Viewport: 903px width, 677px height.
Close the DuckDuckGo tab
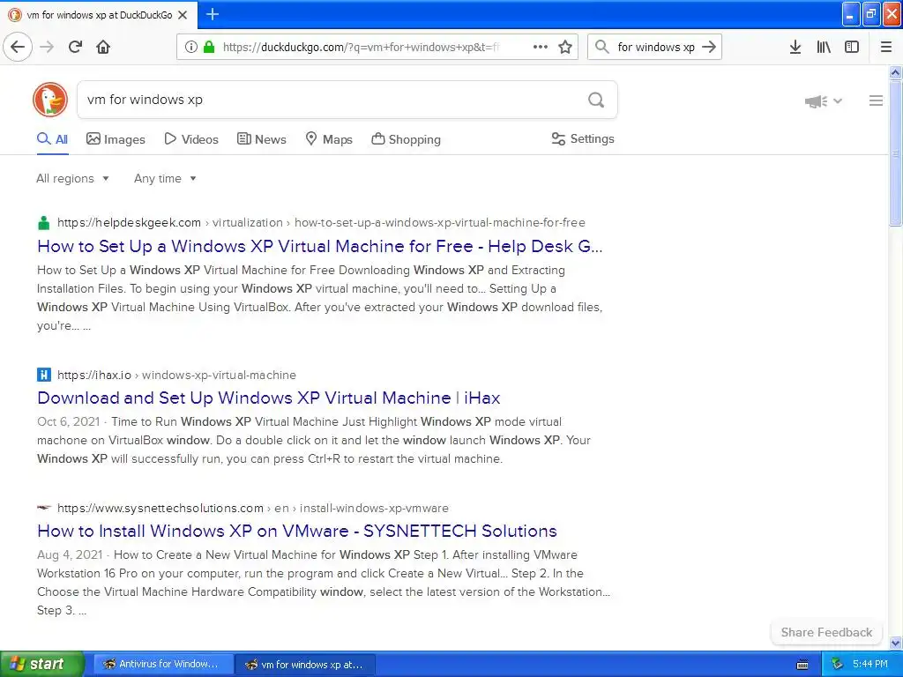coord(183,15)
